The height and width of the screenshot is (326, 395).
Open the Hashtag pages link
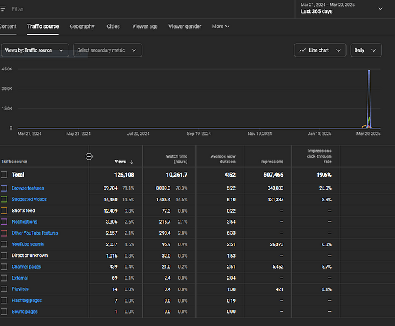pyautogui.click(x=27, y=301)
